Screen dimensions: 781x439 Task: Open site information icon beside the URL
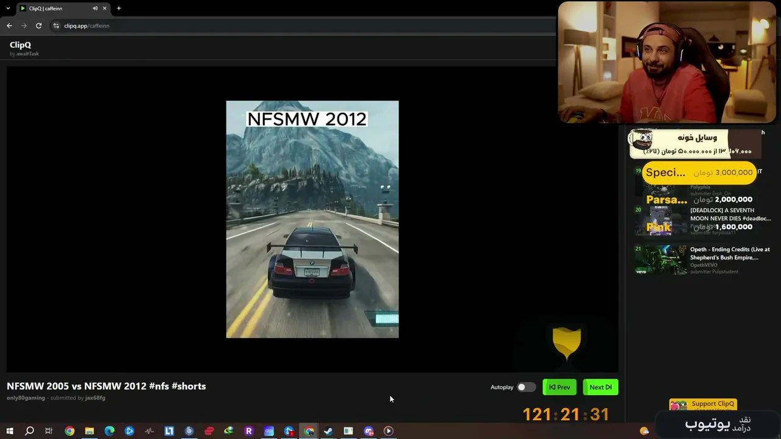[x=56, y=26]
